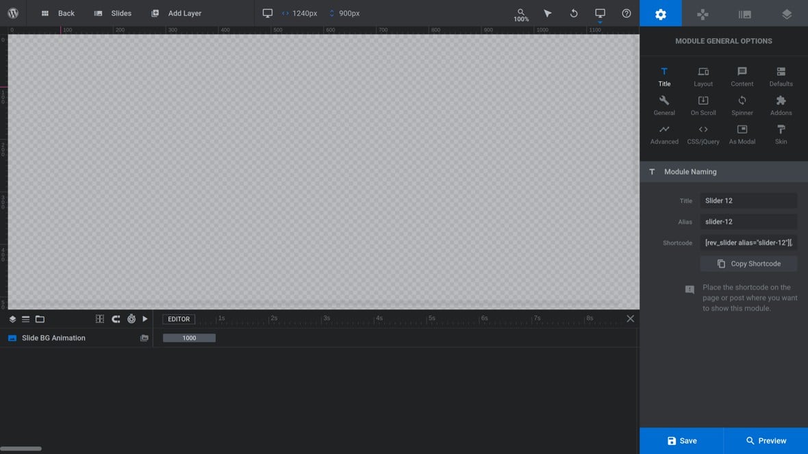The image size is (808, 454).
Task: Open the Addons settings section
Action: click(781, 105)
